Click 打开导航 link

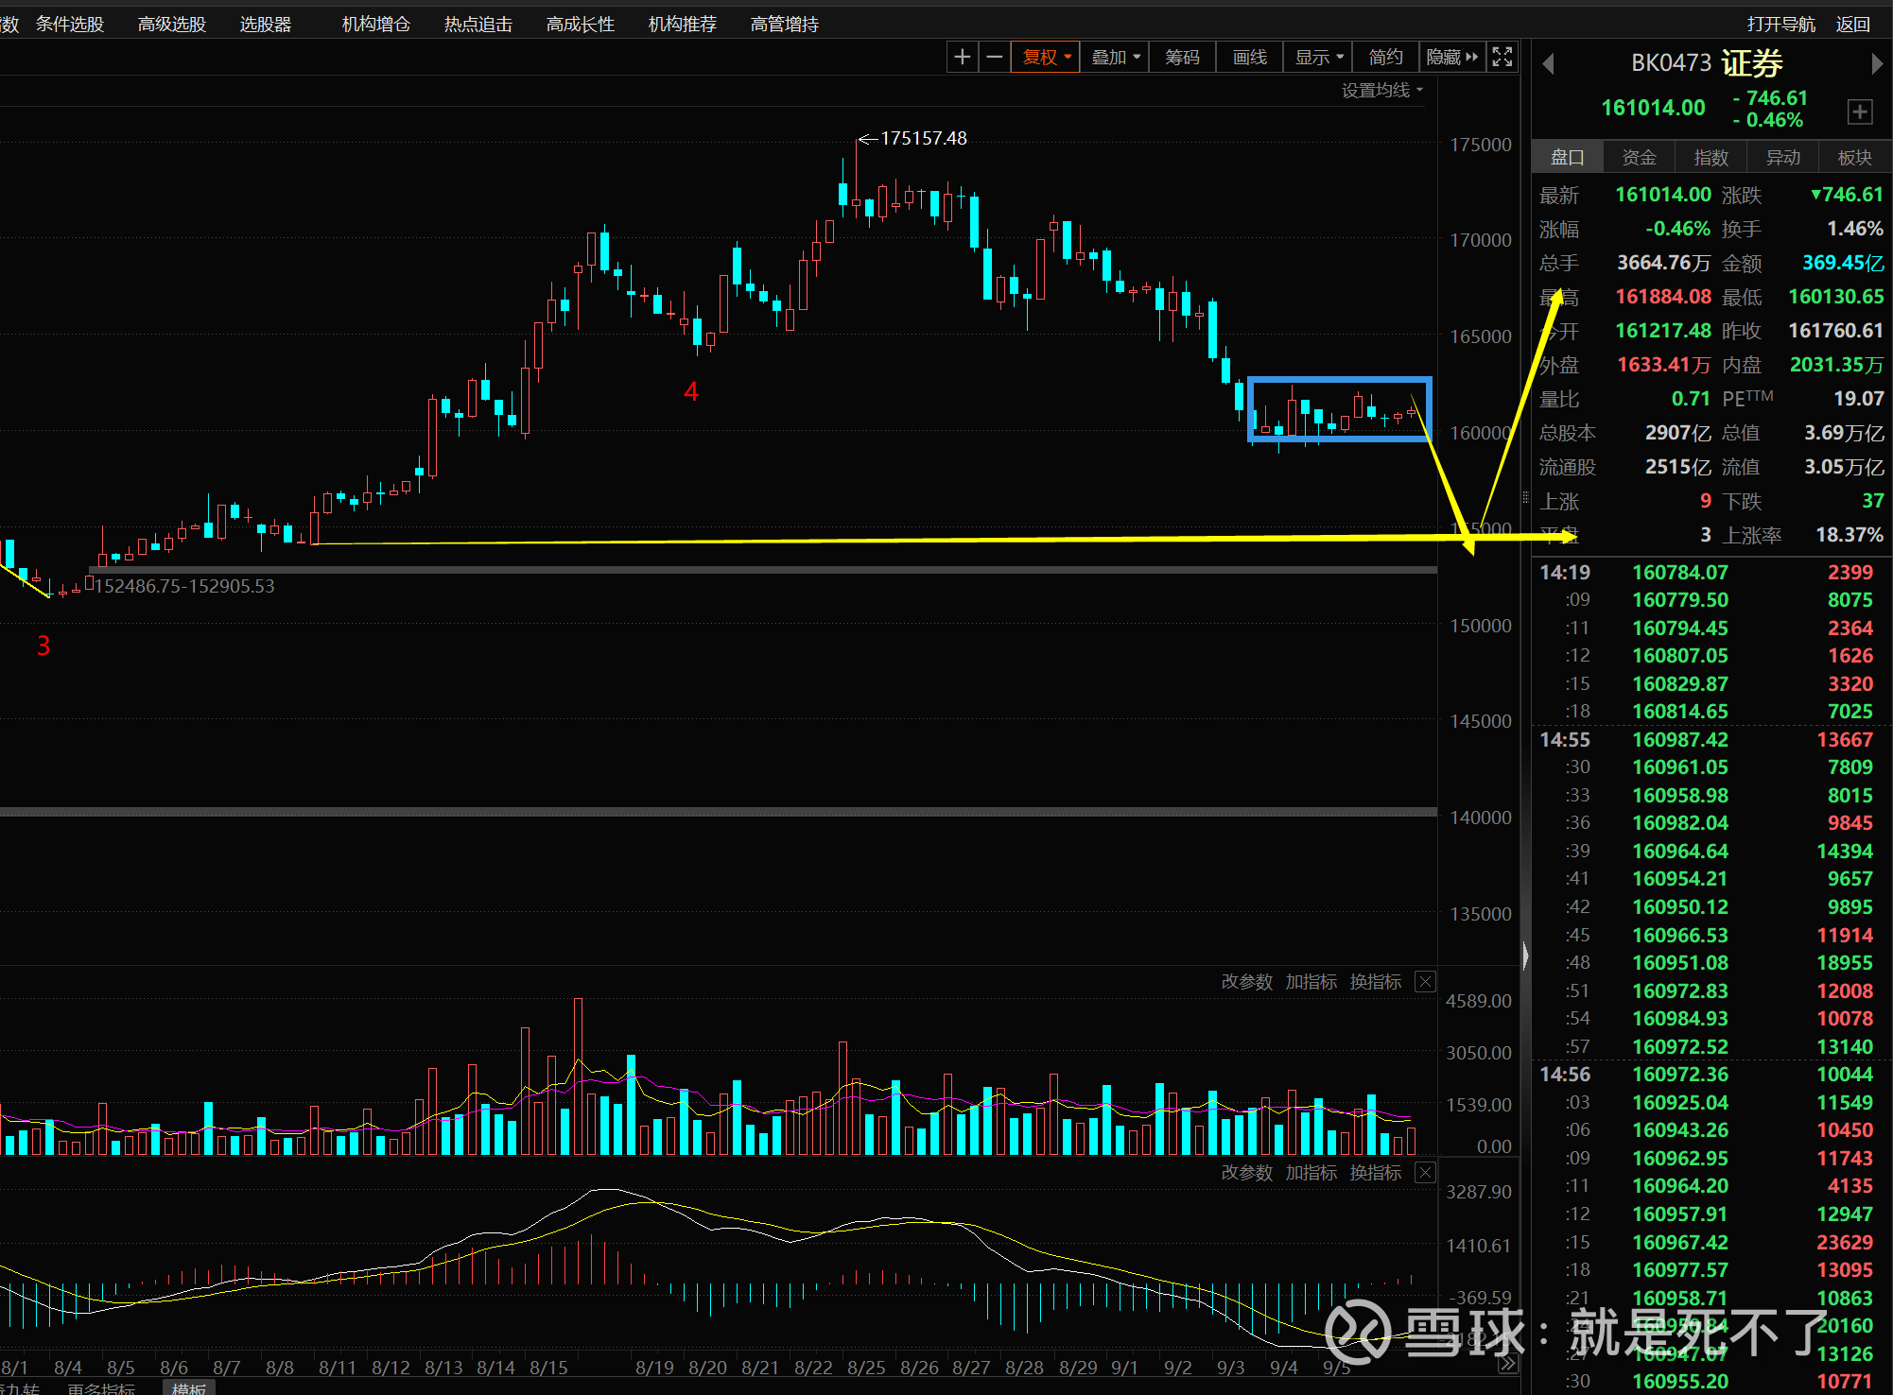(1780, 24)
